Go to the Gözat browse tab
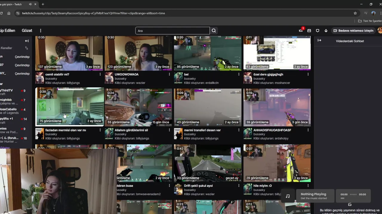The width and height of the screenshot is (382, 214). coord(27,31)
